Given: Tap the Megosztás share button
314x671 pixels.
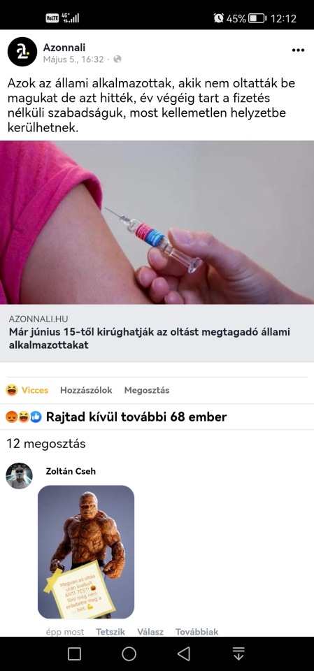Looking at the screenshot, I should 146,390.
